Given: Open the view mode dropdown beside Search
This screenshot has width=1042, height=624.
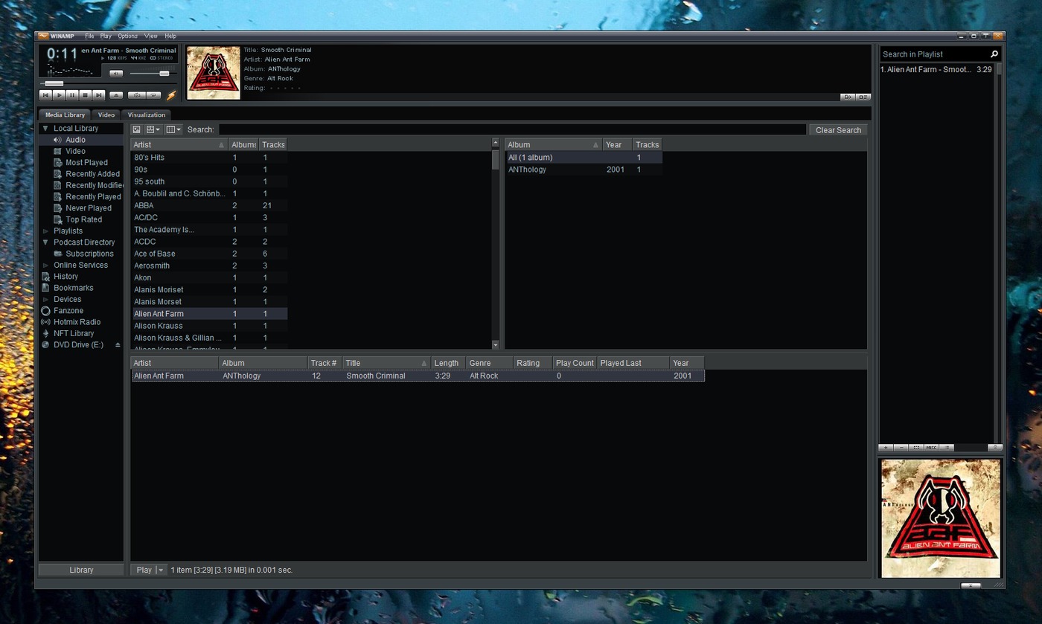Looking at the screenshot, I should pos(153,129).
